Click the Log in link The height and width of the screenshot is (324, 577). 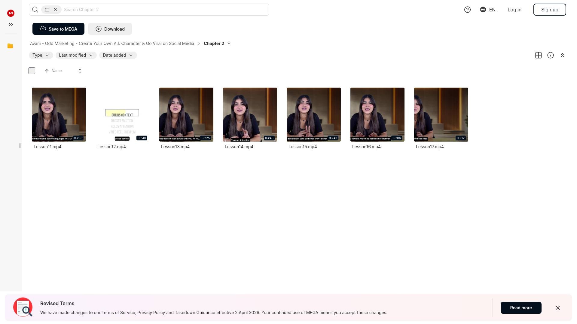(514, 10)
